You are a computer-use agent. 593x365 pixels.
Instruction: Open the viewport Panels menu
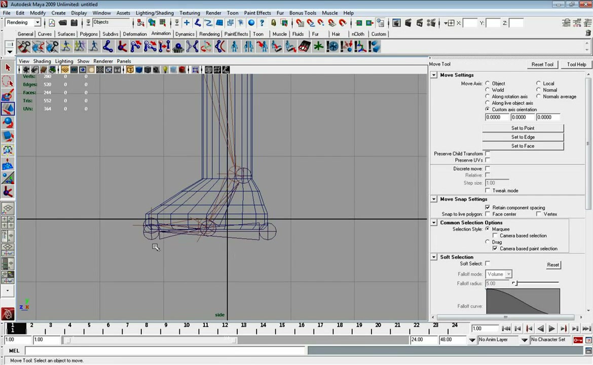click(124, 61)
